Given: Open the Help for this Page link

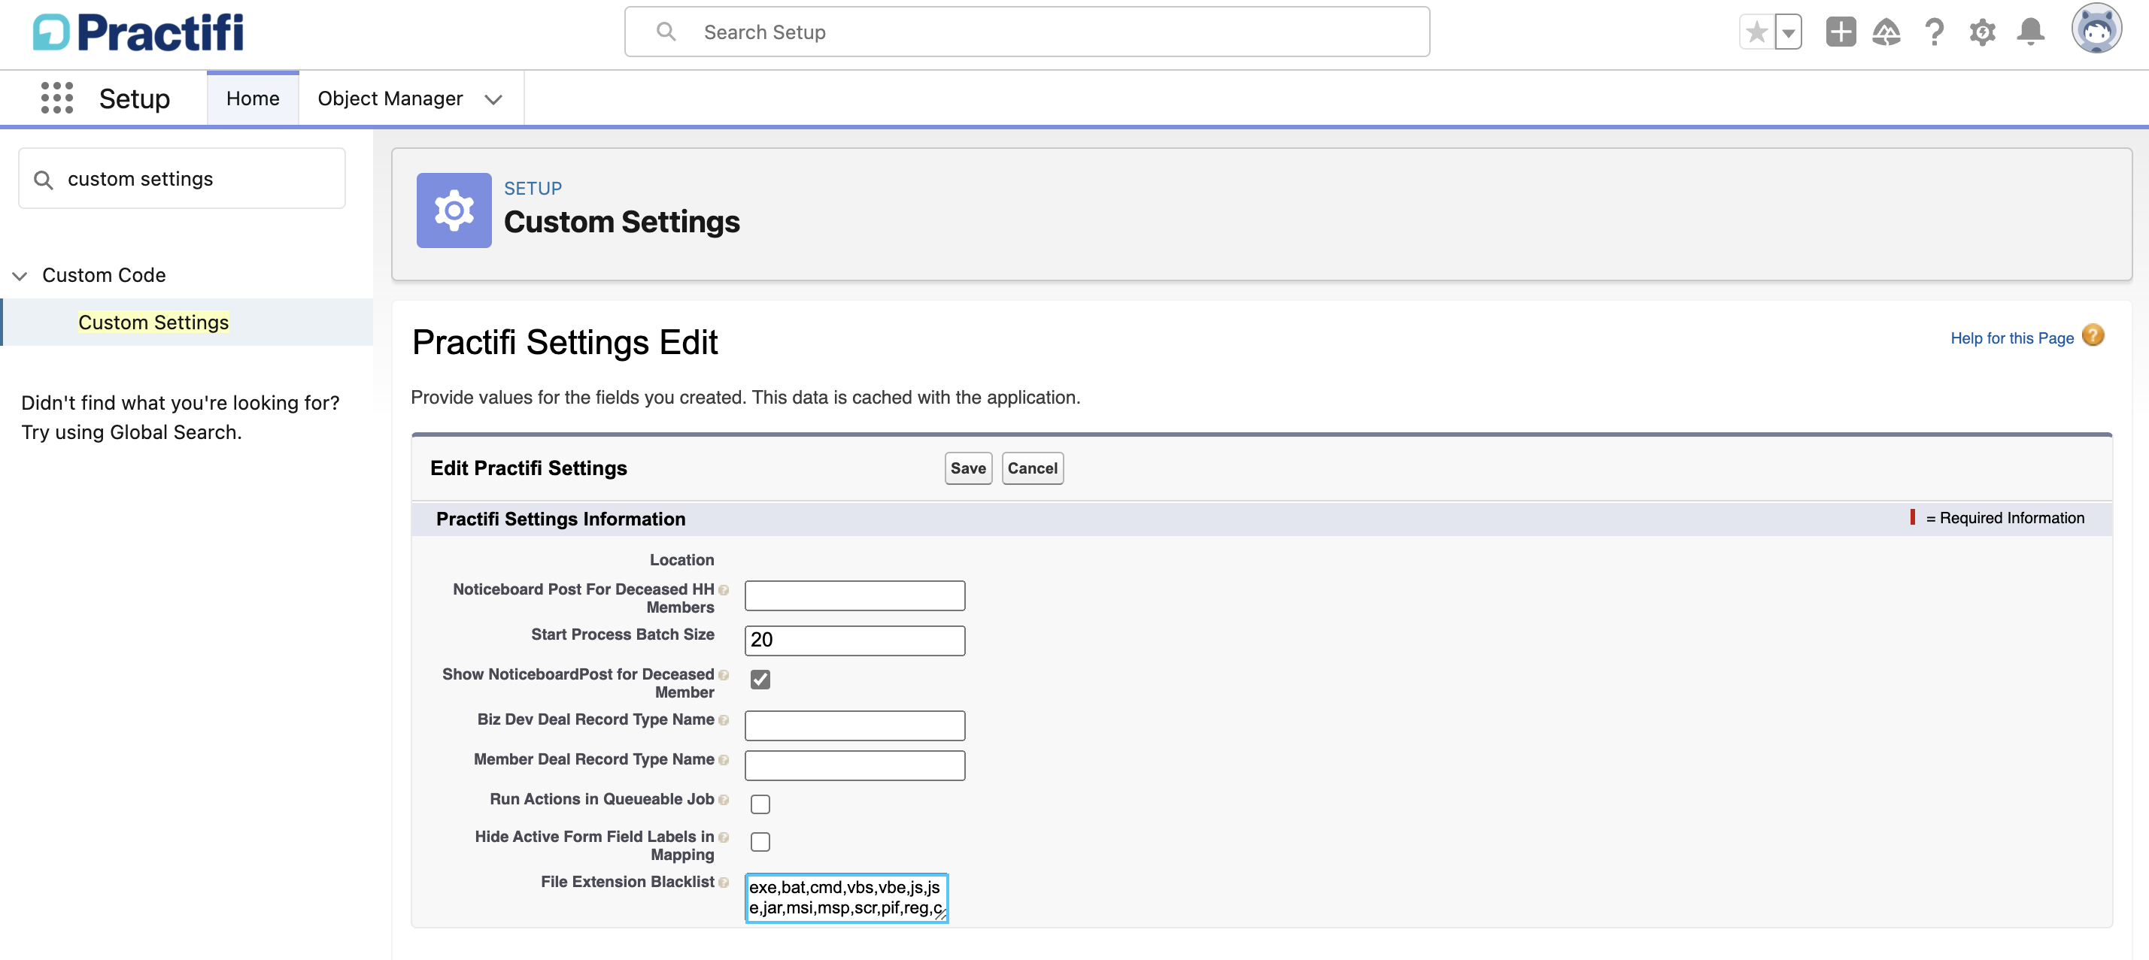Looking at the screenshot, I should pos(2011,338).
